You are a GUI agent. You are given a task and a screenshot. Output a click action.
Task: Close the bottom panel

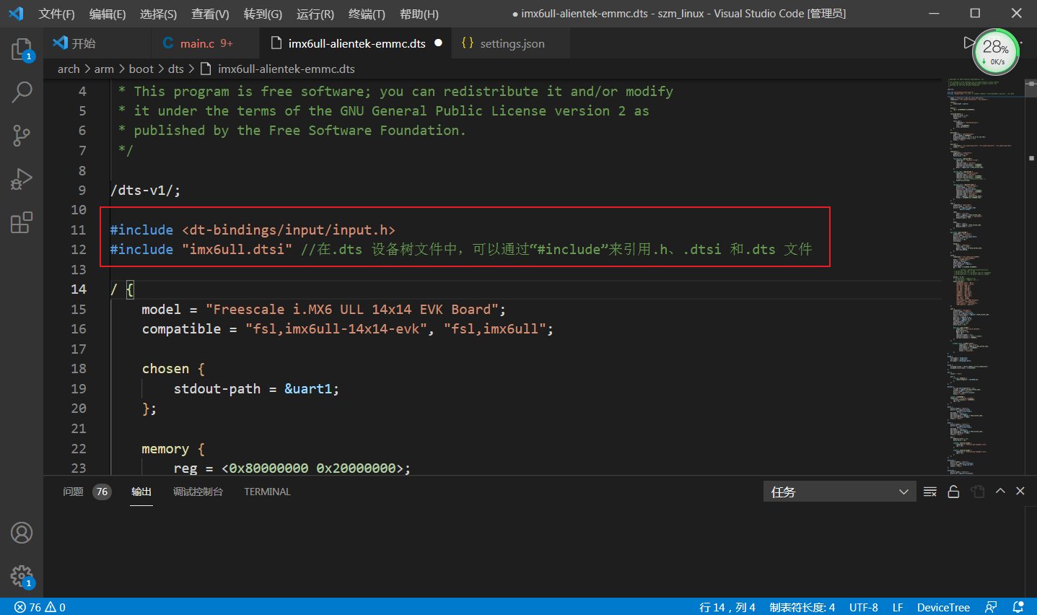point(1020,491)
